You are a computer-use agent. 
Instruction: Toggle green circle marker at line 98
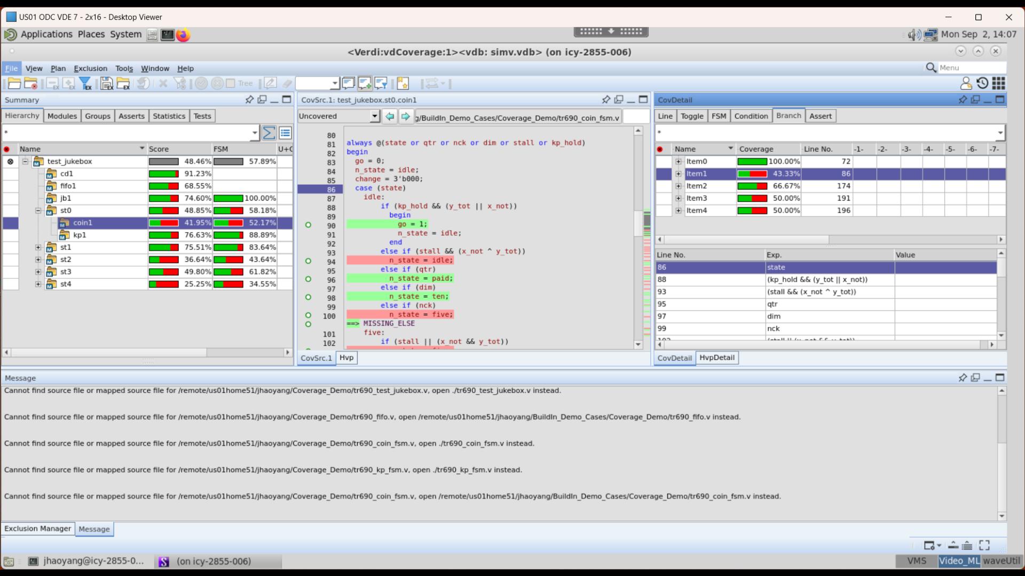308,298
